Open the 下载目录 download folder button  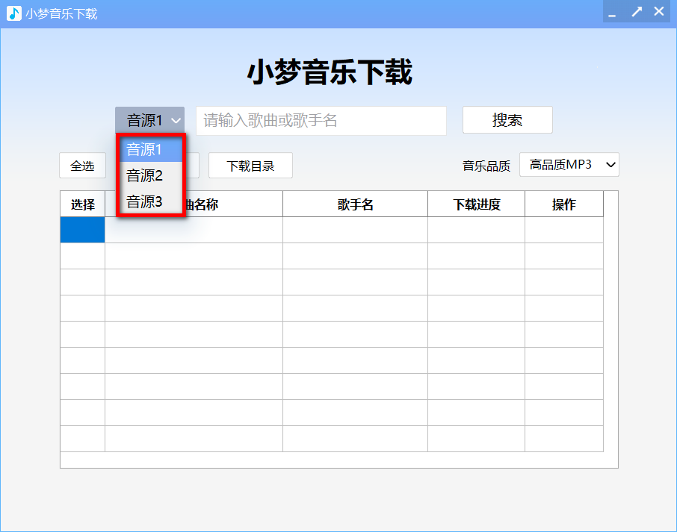click(250, 166)
